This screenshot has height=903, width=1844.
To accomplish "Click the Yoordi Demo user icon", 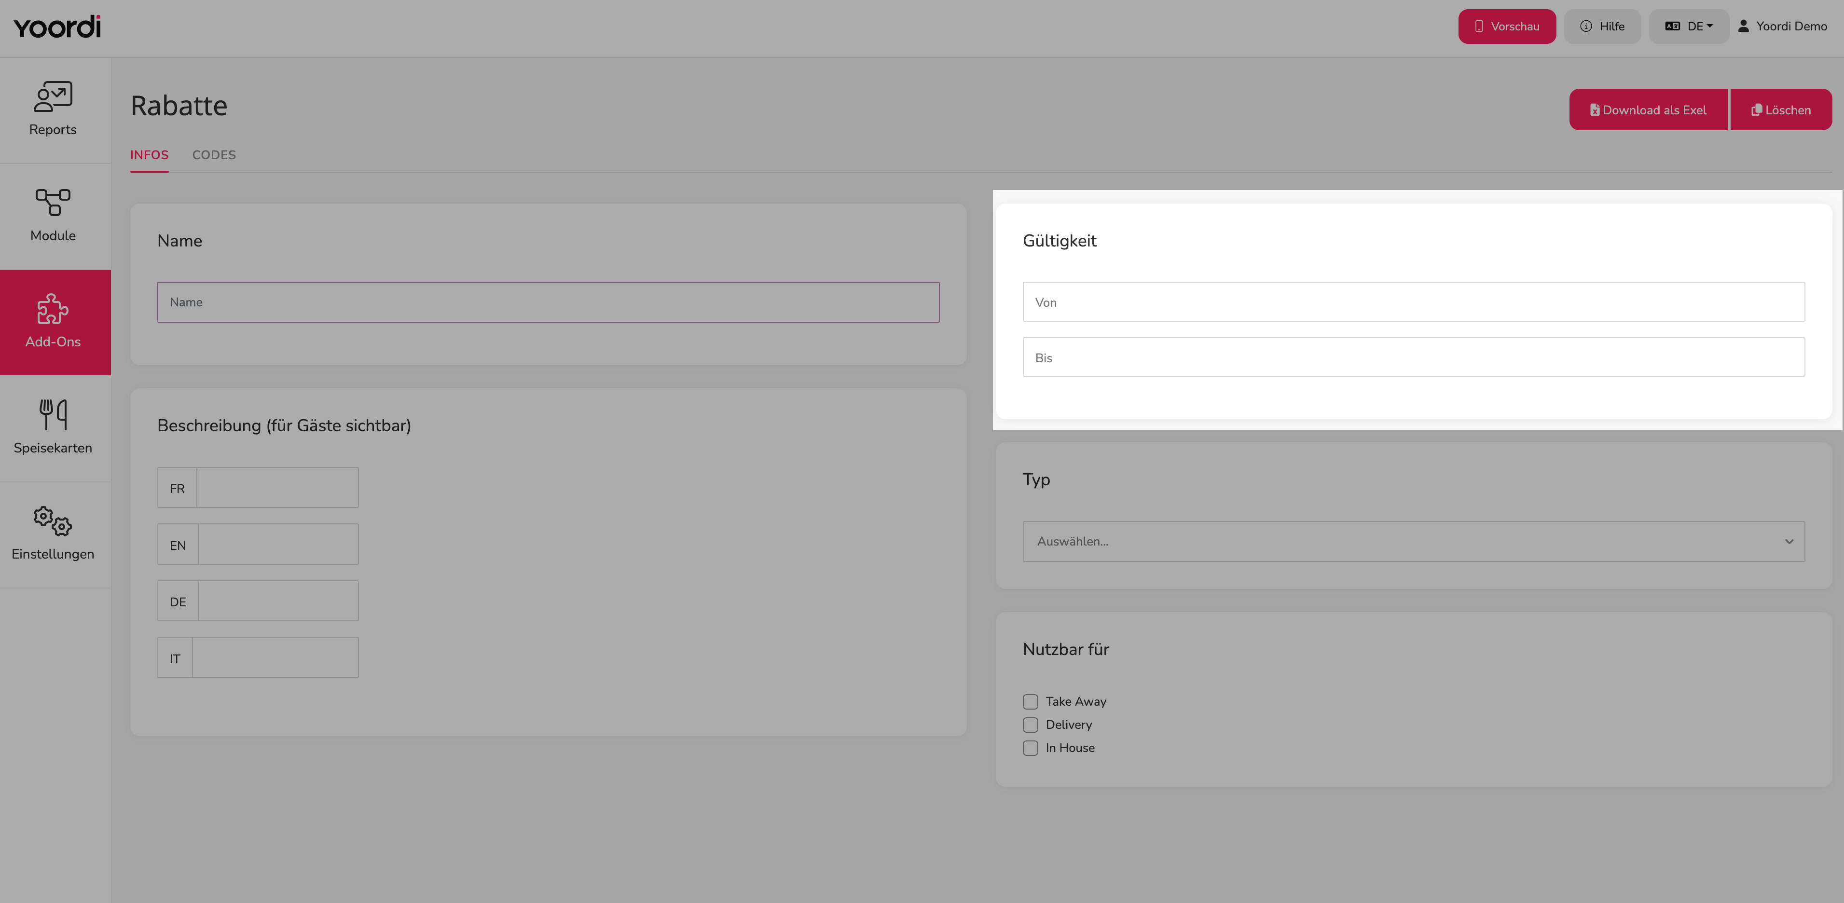I will (1744, 26).
